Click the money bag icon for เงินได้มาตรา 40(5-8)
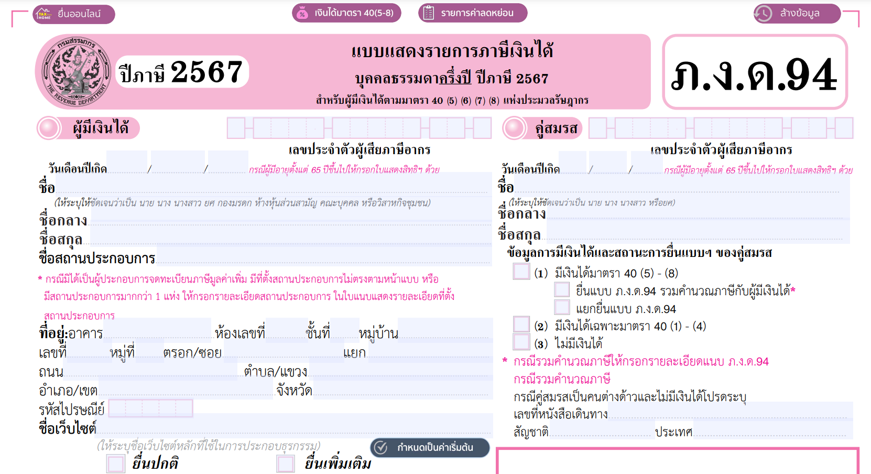 [x=302, y=13]
